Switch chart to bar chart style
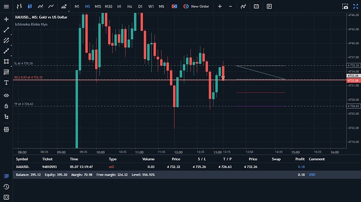The width and height of the screenshot is (361, 202). click(x=19, y=6)
